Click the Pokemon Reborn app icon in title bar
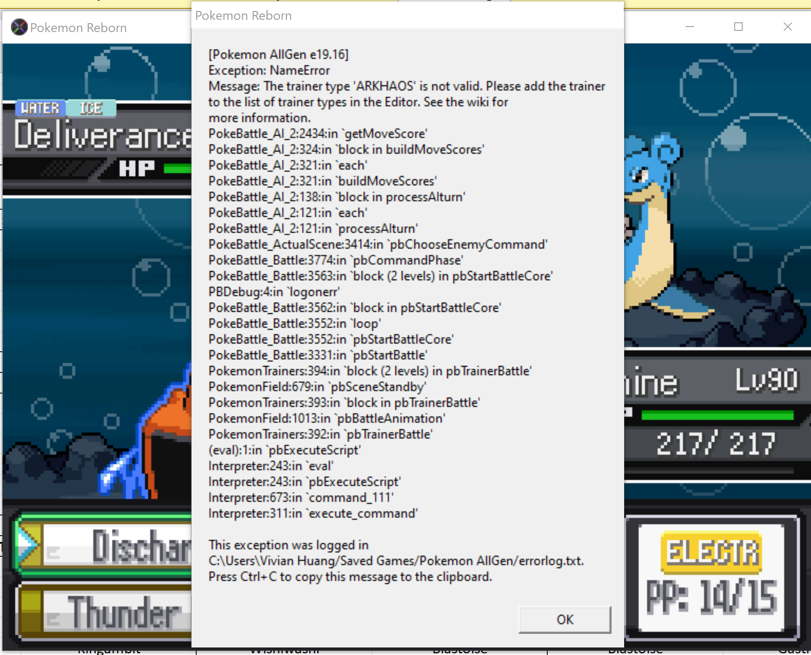The height and width of the screenshot is (655, 811). pos(19,27)
